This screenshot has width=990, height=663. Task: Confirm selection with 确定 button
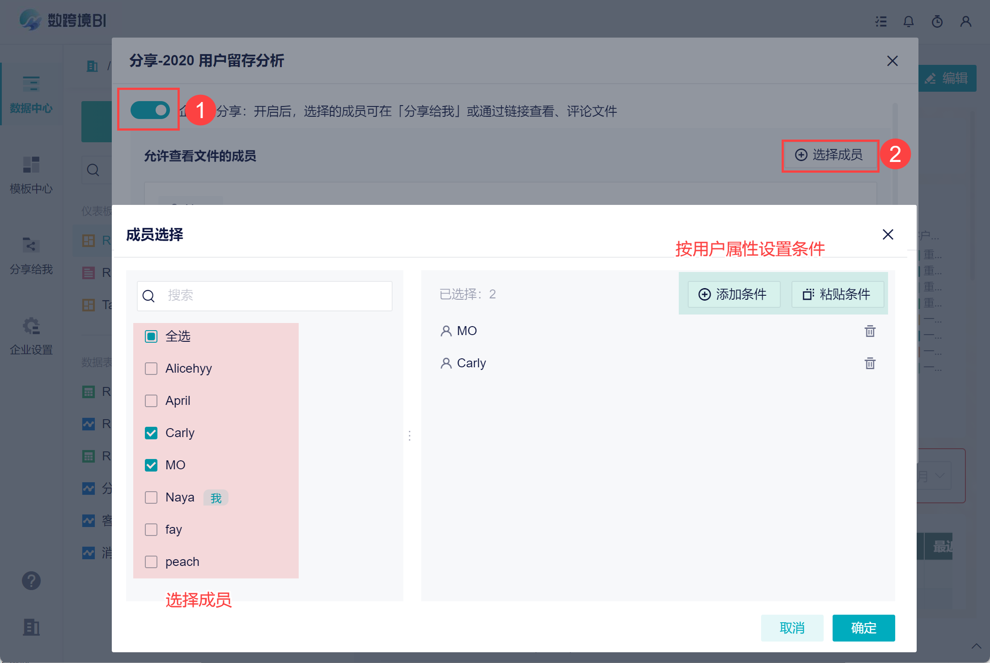coord(863,628)
